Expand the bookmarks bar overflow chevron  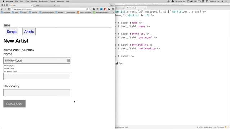tap(114, 13)
